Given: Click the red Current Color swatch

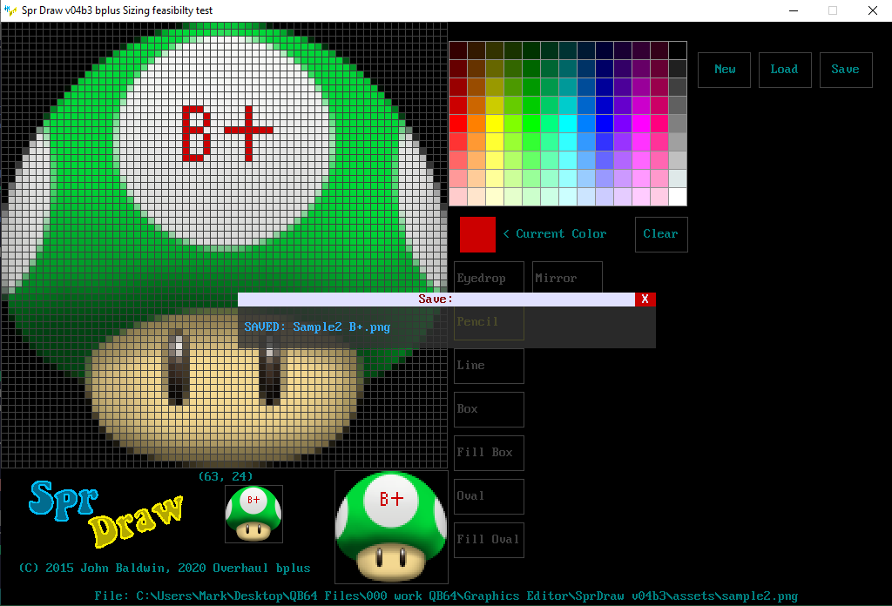Looking at the screenshot, I should click(478, 234).
